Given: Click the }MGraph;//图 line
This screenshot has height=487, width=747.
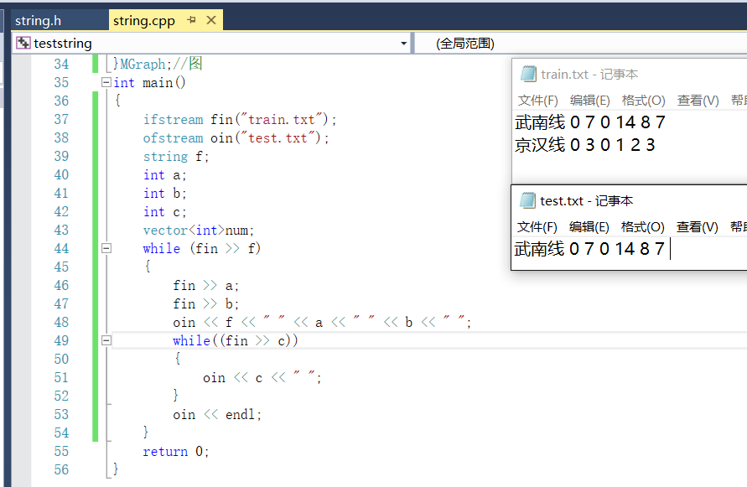Looking at the screenshot, I should click(x=158, y=64).
